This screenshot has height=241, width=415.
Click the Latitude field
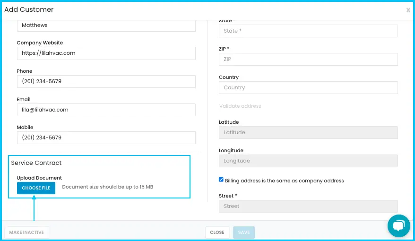pos(308,132)
